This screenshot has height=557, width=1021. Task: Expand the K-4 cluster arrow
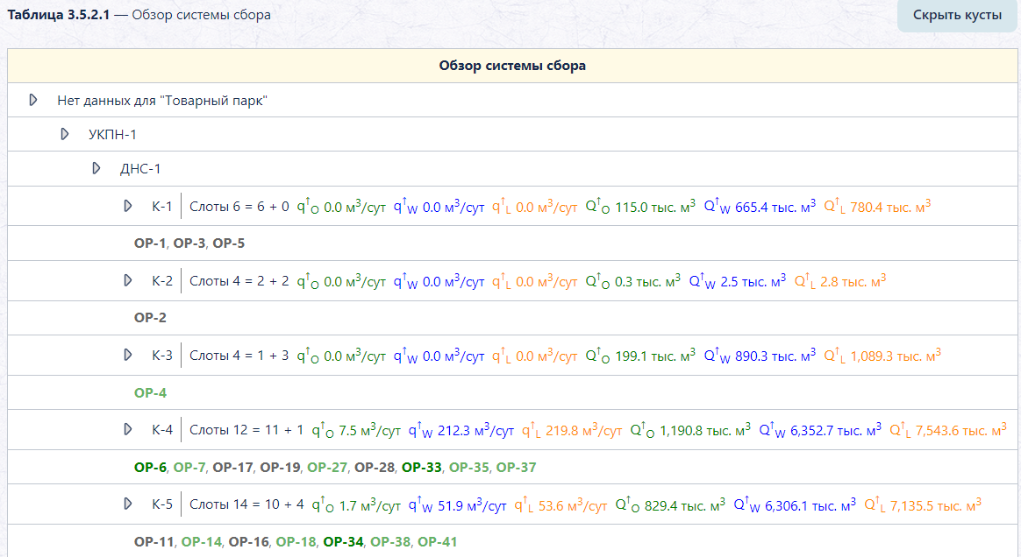pos(128,429)
